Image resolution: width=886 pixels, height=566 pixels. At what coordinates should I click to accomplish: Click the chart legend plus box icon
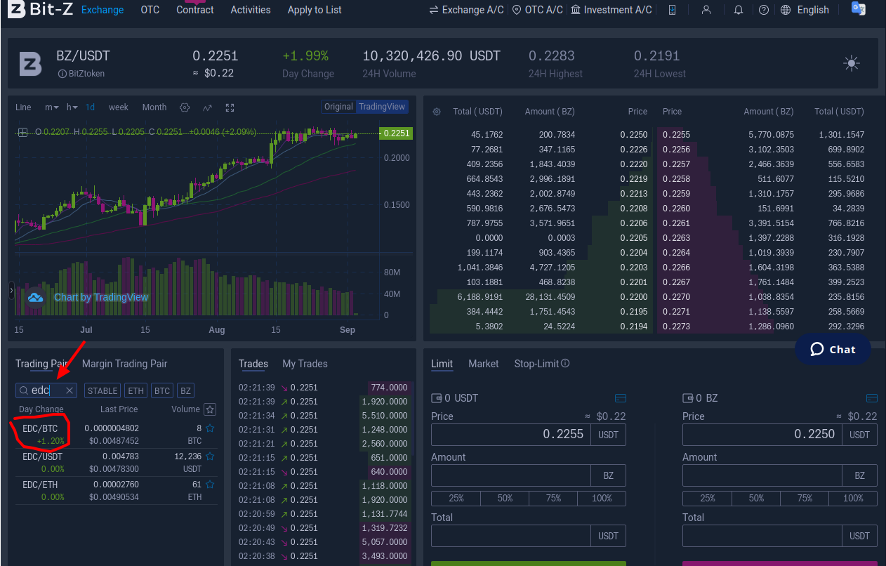pos(23,132)
